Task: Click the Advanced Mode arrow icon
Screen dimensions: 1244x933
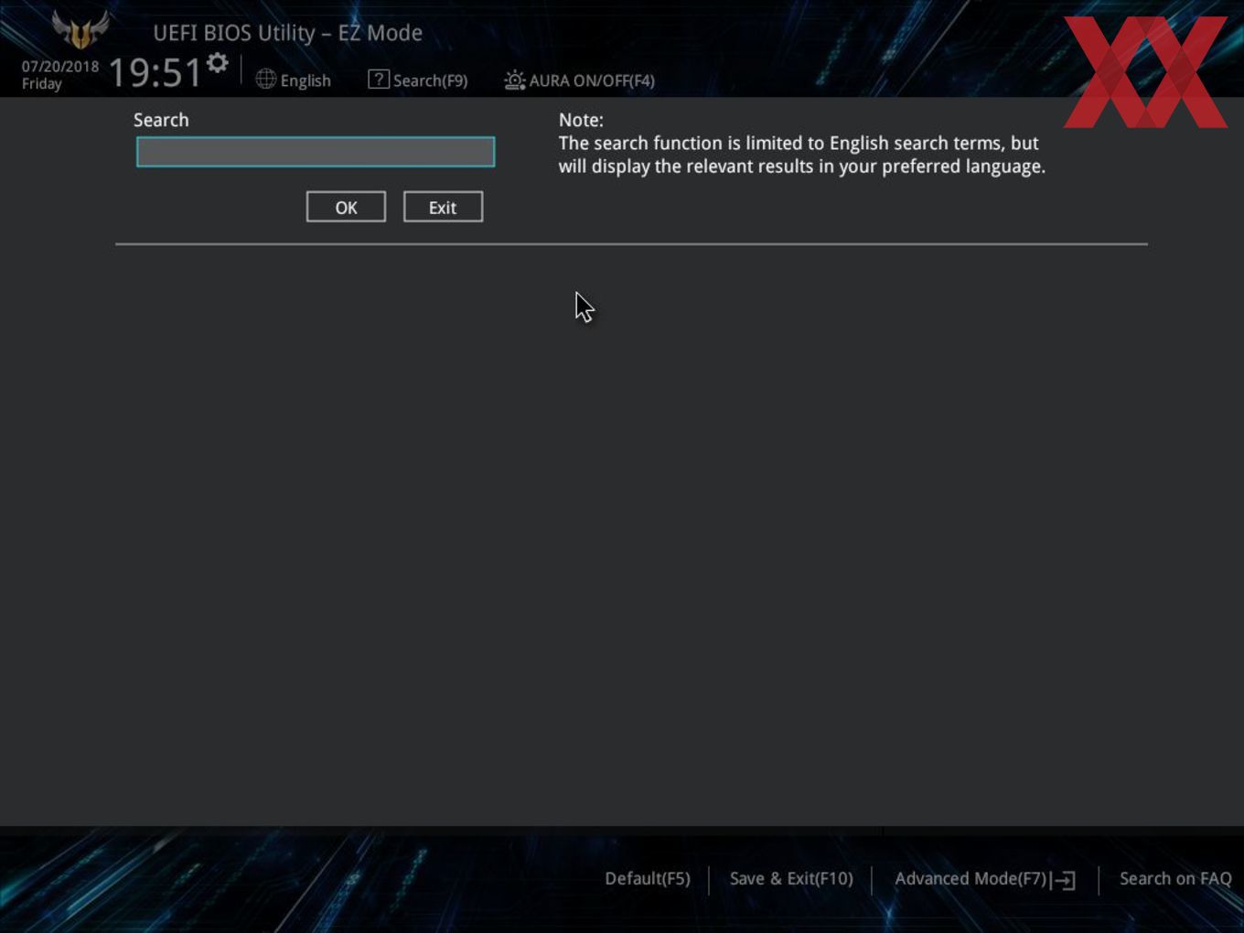Action: click(1064, 880)
